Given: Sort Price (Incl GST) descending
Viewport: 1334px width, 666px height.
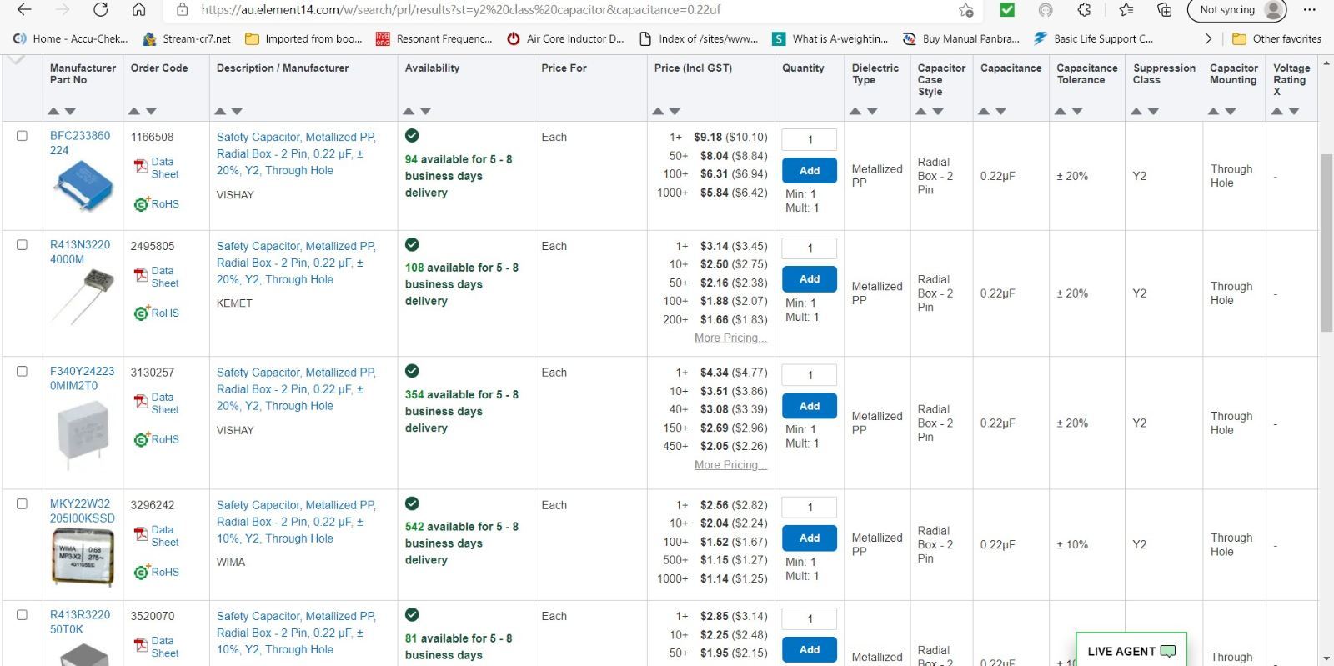Looking at the screenshot, I should coord(675,111).
